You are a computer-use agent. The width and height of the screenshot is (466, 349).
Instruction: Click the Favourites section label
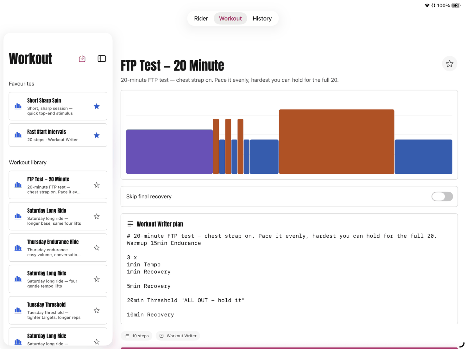(x=22, y=84)
